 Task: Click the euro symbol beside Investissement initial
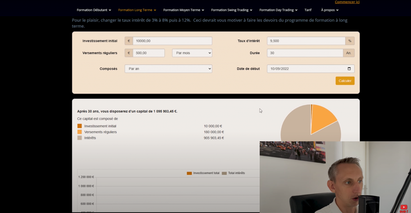click(x=129, y=41)
